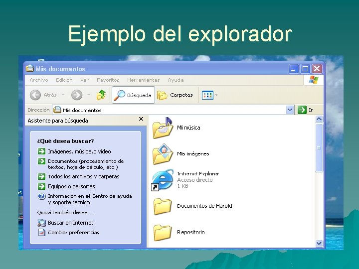The height and width of the screenshot is (269, 359).
Task: Open the Back history dropdown arrow
Action: (x=63, y=95)
